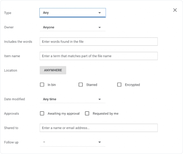Image resolution: width=183 pixels, height=154 pixels.
Task: Enable the Starred checkbox
Action: point(81,85)
